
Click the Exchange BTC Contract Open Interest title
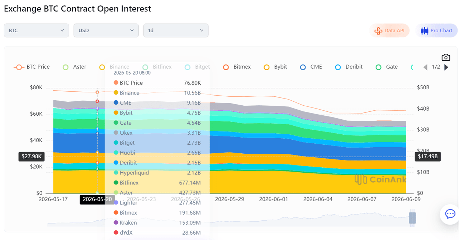click(x=77, y=9)
